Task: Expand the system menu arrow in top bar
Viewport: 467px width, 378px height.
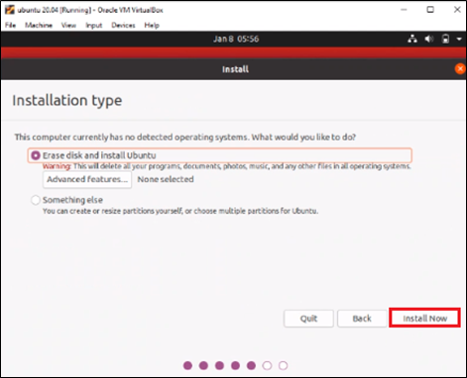Action: tap(459, 39)
